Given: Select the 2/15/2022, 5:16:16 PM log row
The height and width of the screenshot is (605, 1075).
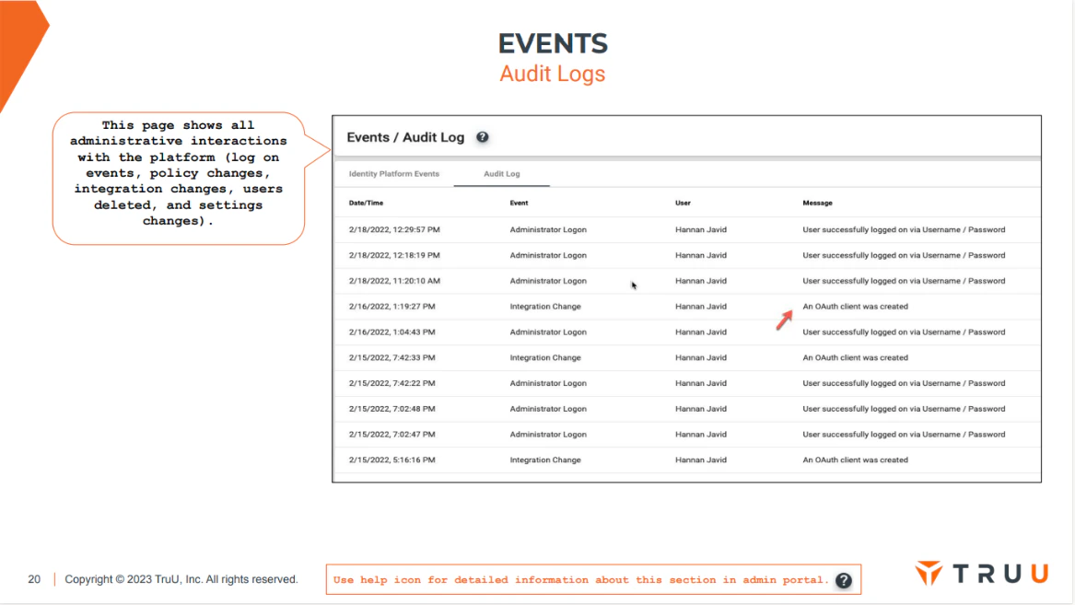Looking at the screenshot, I should (687, 460).
